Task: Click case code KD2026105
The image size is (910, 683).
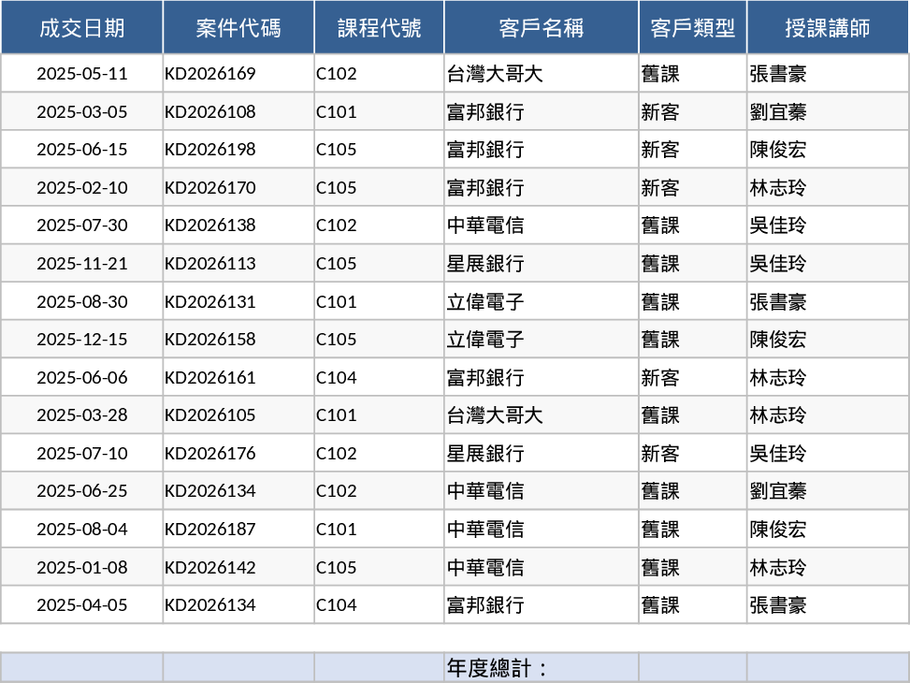Action: (210, 415)
